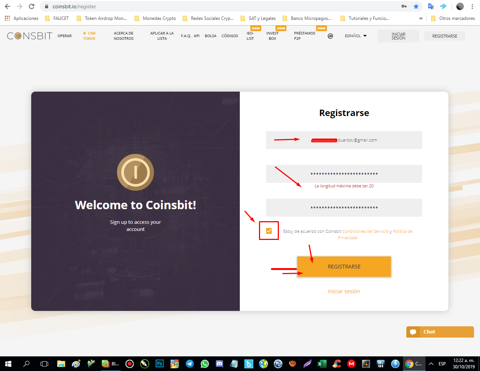
Task: Open the screen recorder taskbar icon
Action: click(x=130, y=363)
